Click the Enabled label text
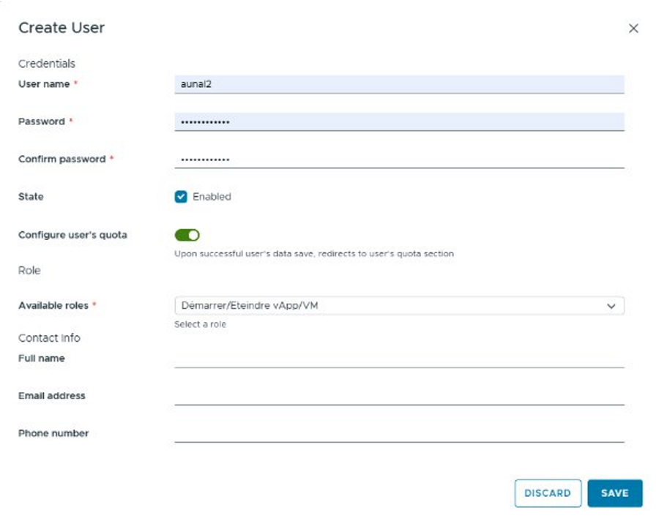The width and height of the screenshot is (659, 524). click(x=212, y=197)
